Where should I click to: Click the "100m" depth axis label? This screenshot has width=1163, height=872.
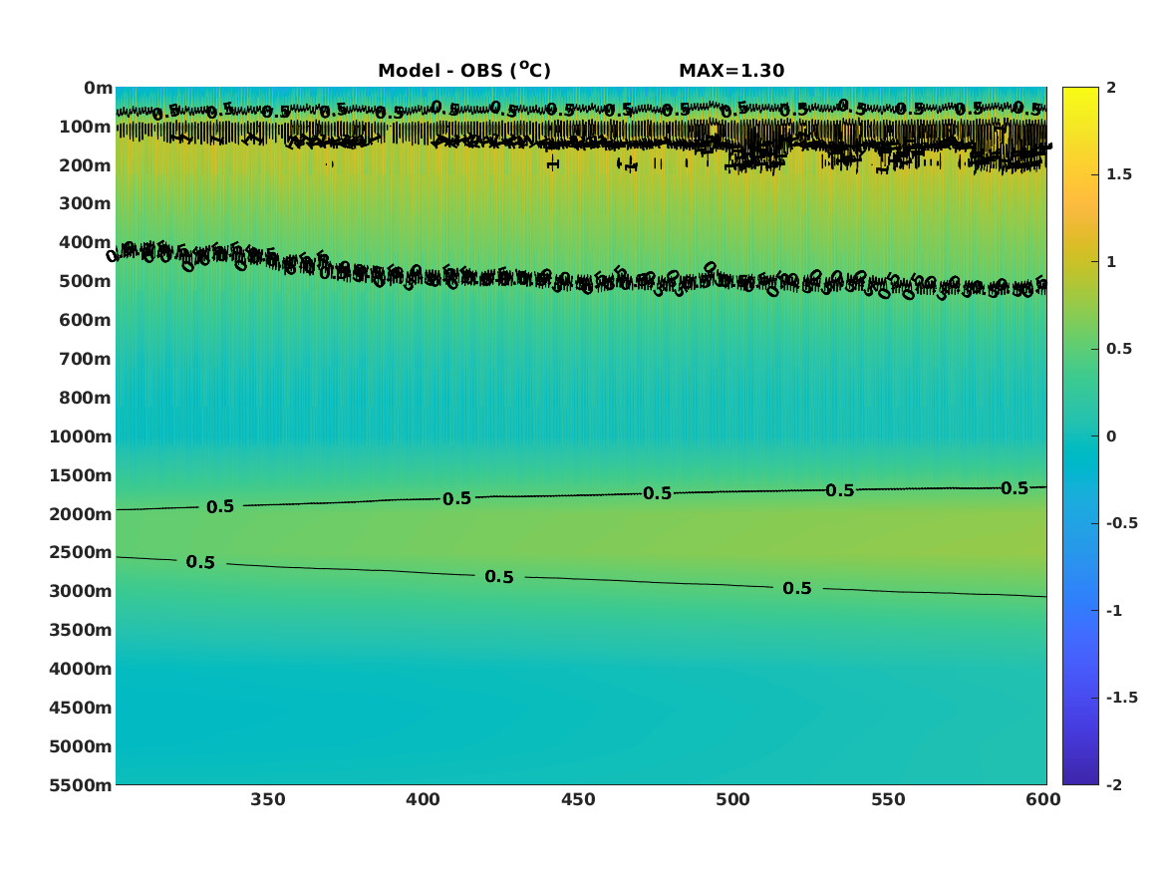click(86, 127)
